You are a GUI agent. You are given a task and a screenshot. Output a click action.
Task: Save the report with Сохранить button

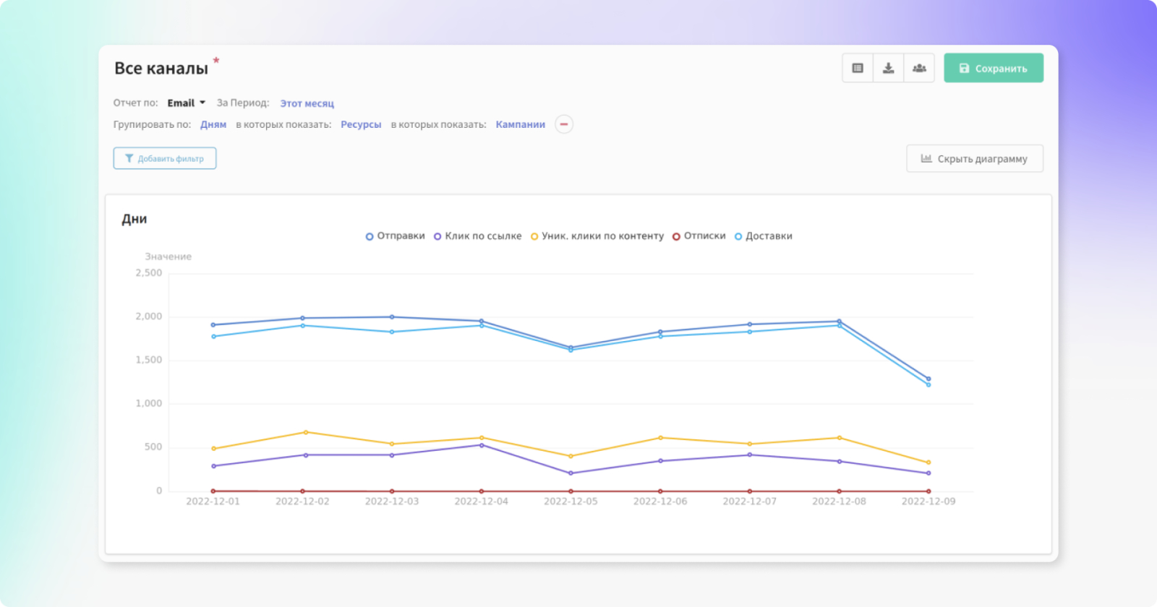(x=993, y=68)
